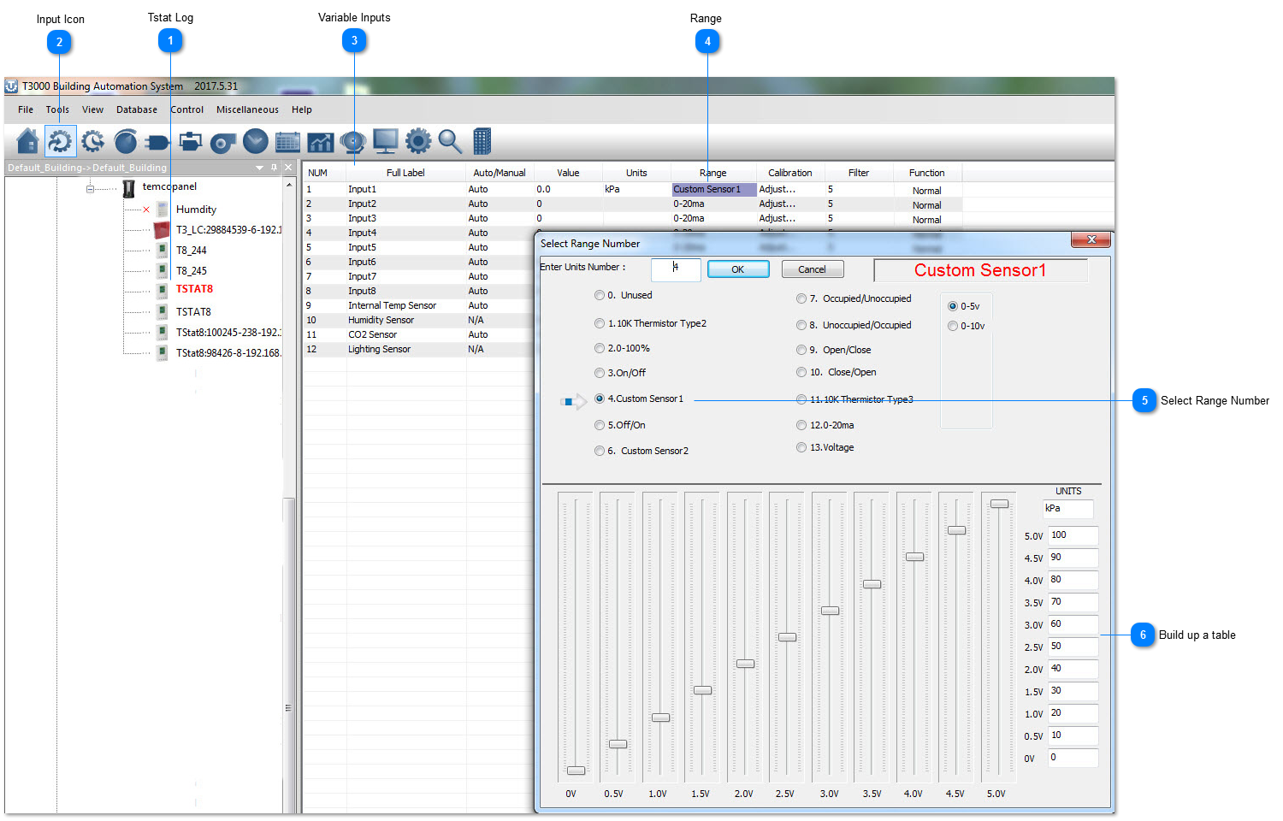Choose the '3.On/Off' range radio
Image resolution: width=1283 pixels, height=821 pixels.
coord(600,373)
